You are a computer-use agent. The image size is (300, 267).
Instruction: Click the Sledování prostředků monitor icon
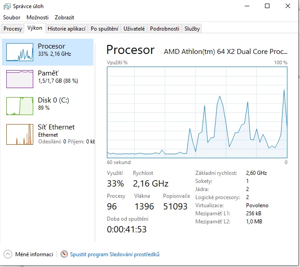64,254
